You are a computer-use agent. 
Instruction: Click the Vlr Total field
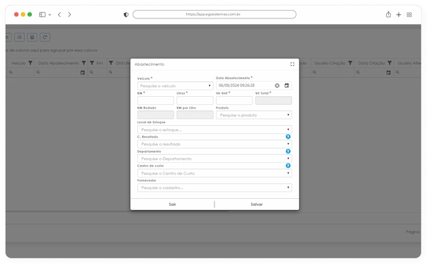click(x=274, y=100)
